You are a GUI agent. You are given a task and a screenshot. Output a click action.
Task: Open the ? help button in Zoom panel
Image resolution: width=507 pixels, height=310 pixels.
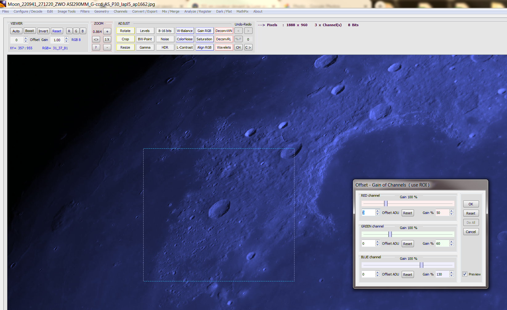96,47
